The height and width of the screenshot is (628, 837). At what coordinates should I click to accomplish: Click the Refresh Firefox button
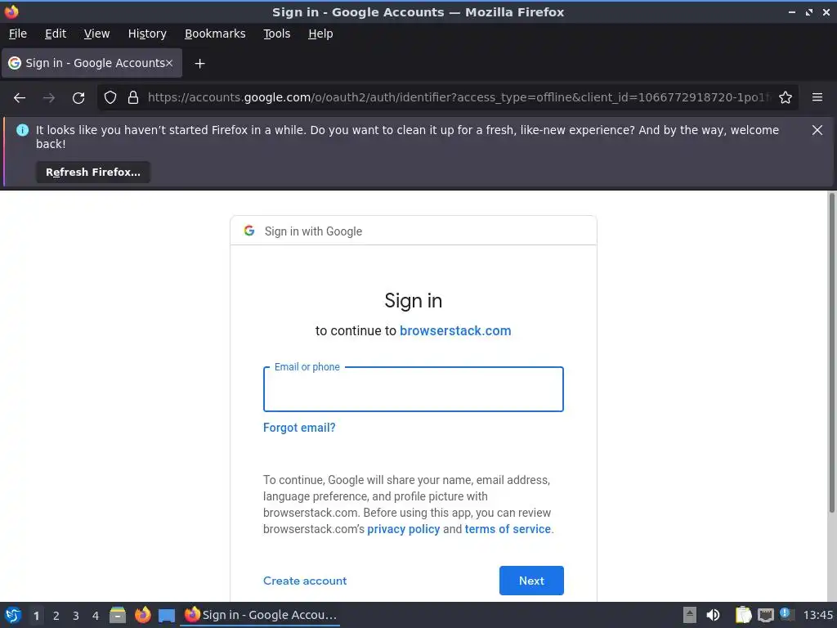click(x=93, y=172)
